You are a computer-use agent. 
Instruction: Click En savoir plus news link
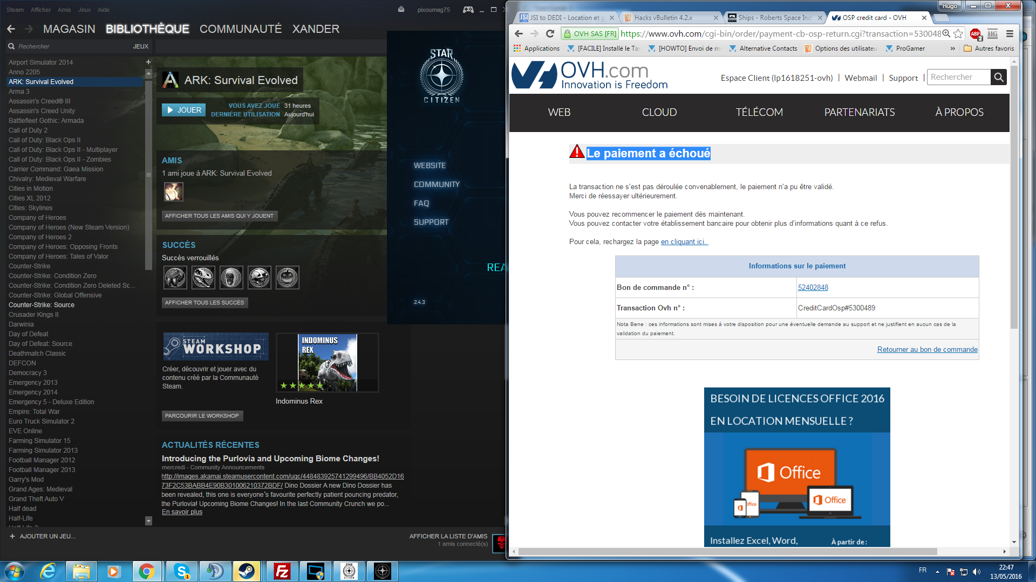point(182,512)
